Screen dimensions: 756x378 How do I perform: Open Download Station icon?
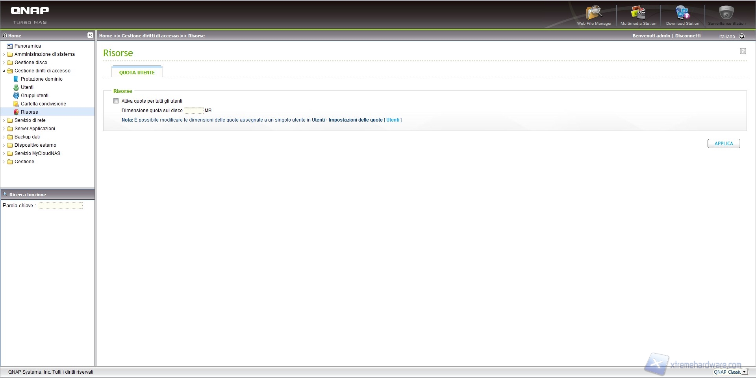(682, 13)
